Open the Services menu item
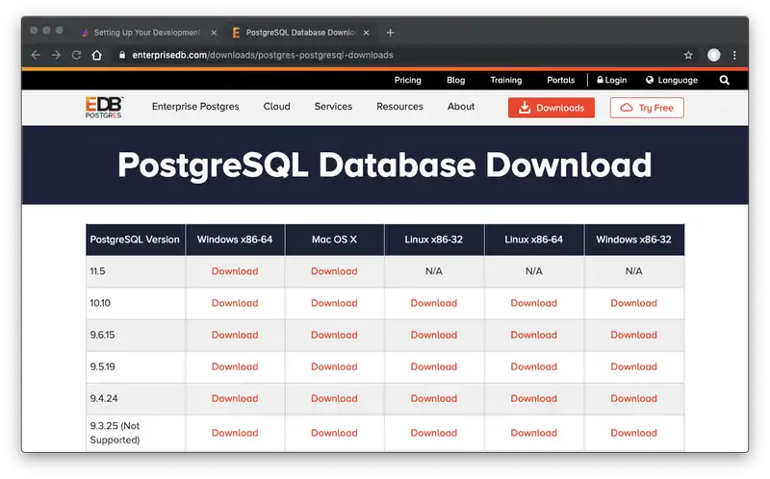770x479 pixels. (x=333, y=107)
